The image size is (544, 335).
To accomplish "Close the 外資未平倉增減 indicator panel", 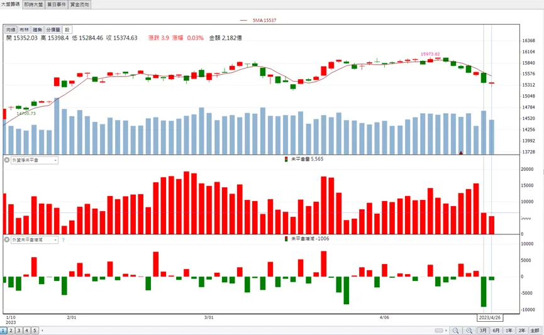I will pos(6,239).
